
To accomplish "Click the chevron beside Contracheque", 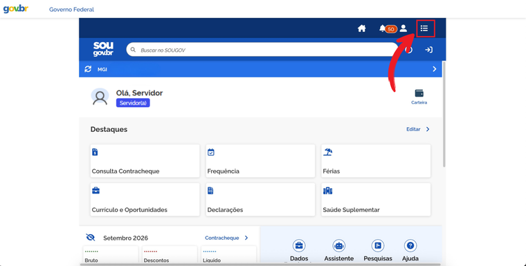I will pyautogui.click(x=246, y=238).
